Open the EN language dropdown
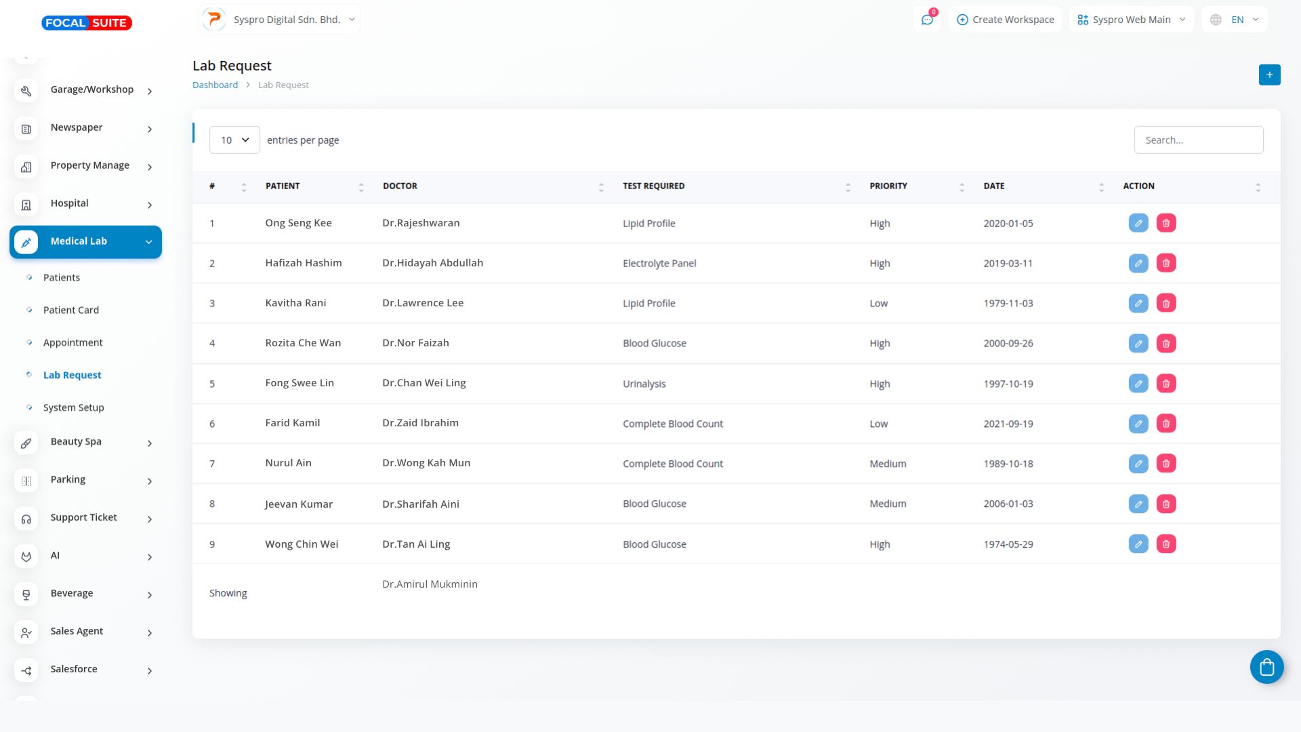The width and height of the screenshot is (1301, 732). pos(1237,20)
